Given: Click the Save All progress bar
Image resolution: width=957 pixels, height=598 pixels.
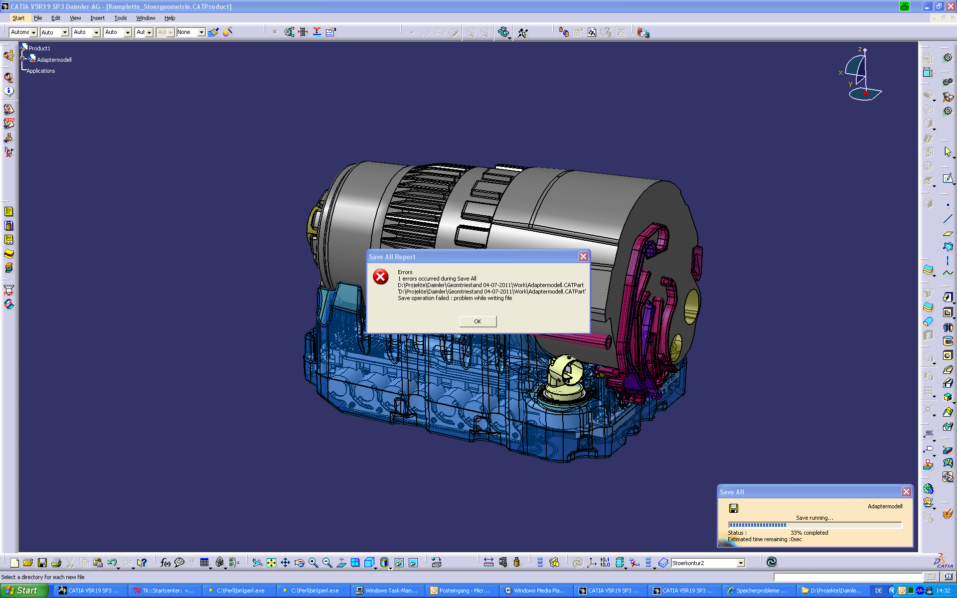Looking at the screenshot, I should [815, 525].
